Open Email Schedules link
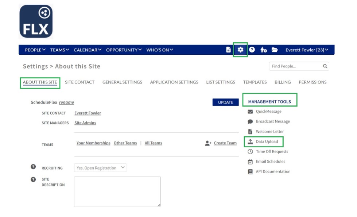This screenshot has width=357, height=217. pos(271,162)
